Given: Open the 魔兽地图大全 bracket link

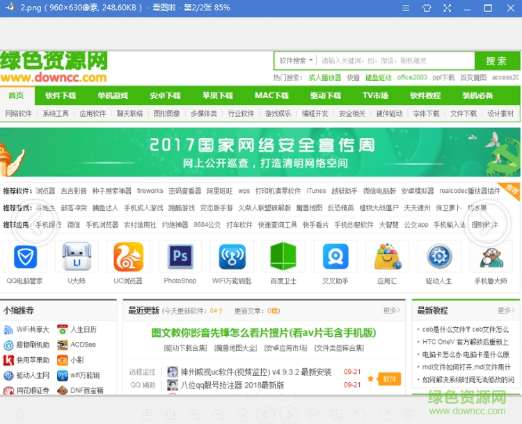Looking at the screenshot, I should click(236, 348).
